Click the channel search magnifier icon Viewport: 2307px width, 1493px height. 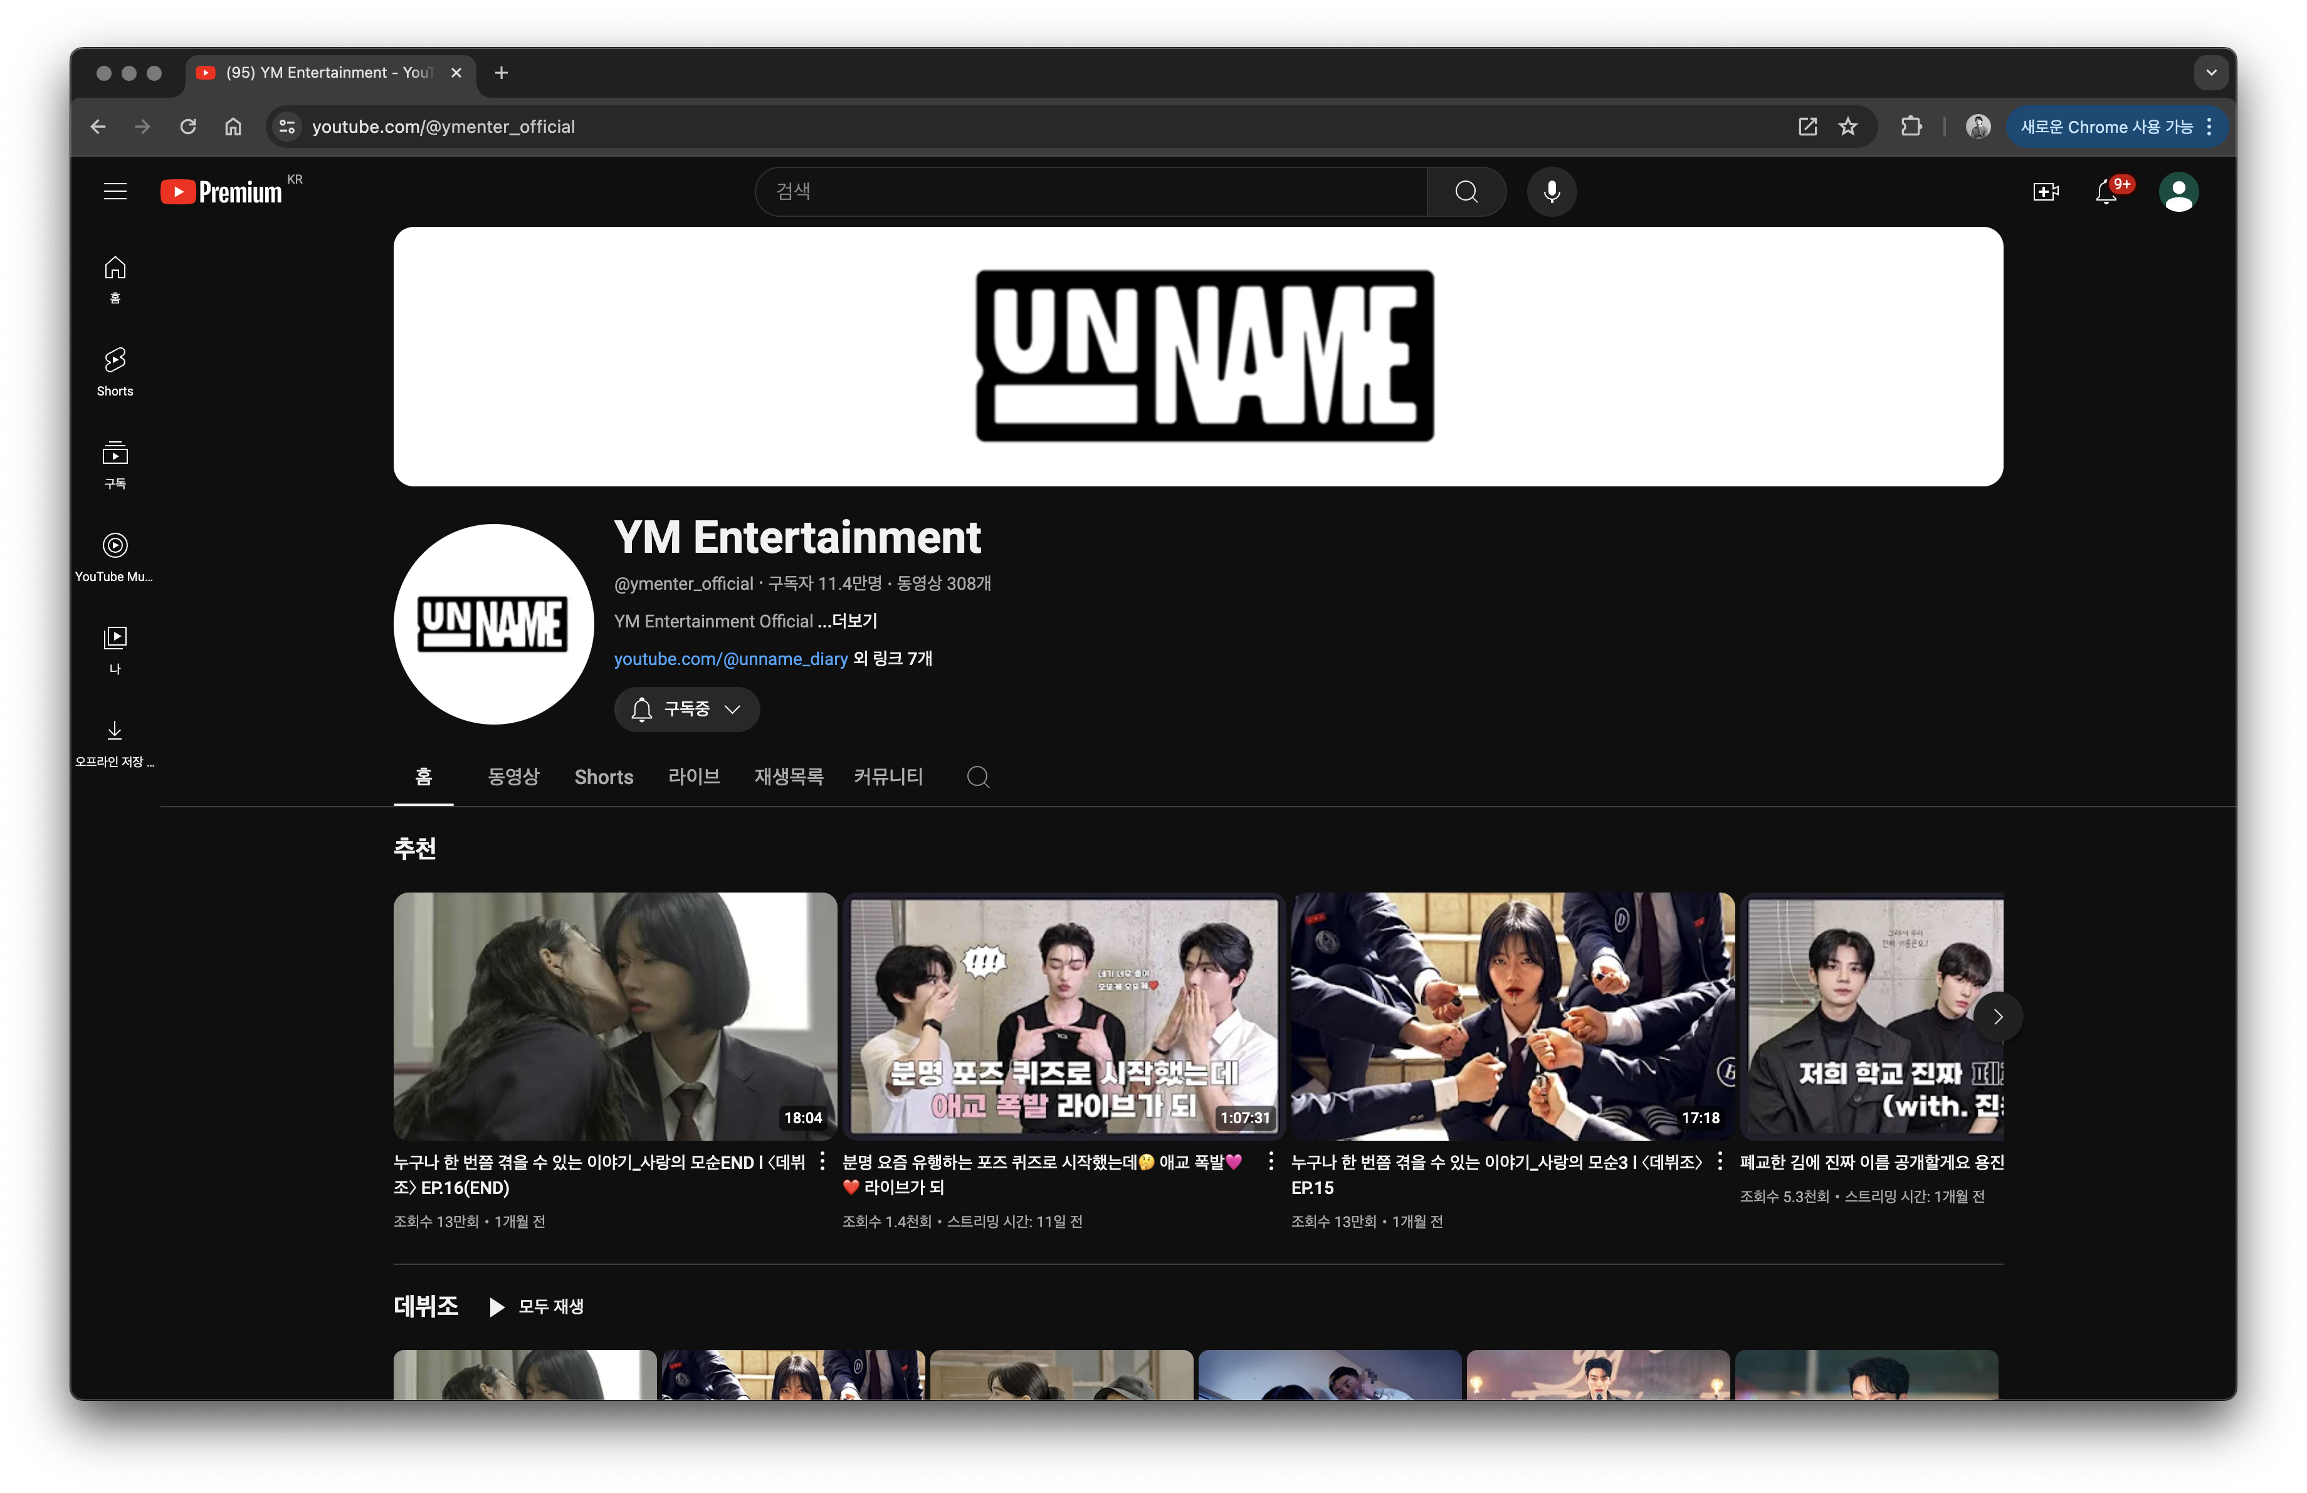(x=978, y=777)
